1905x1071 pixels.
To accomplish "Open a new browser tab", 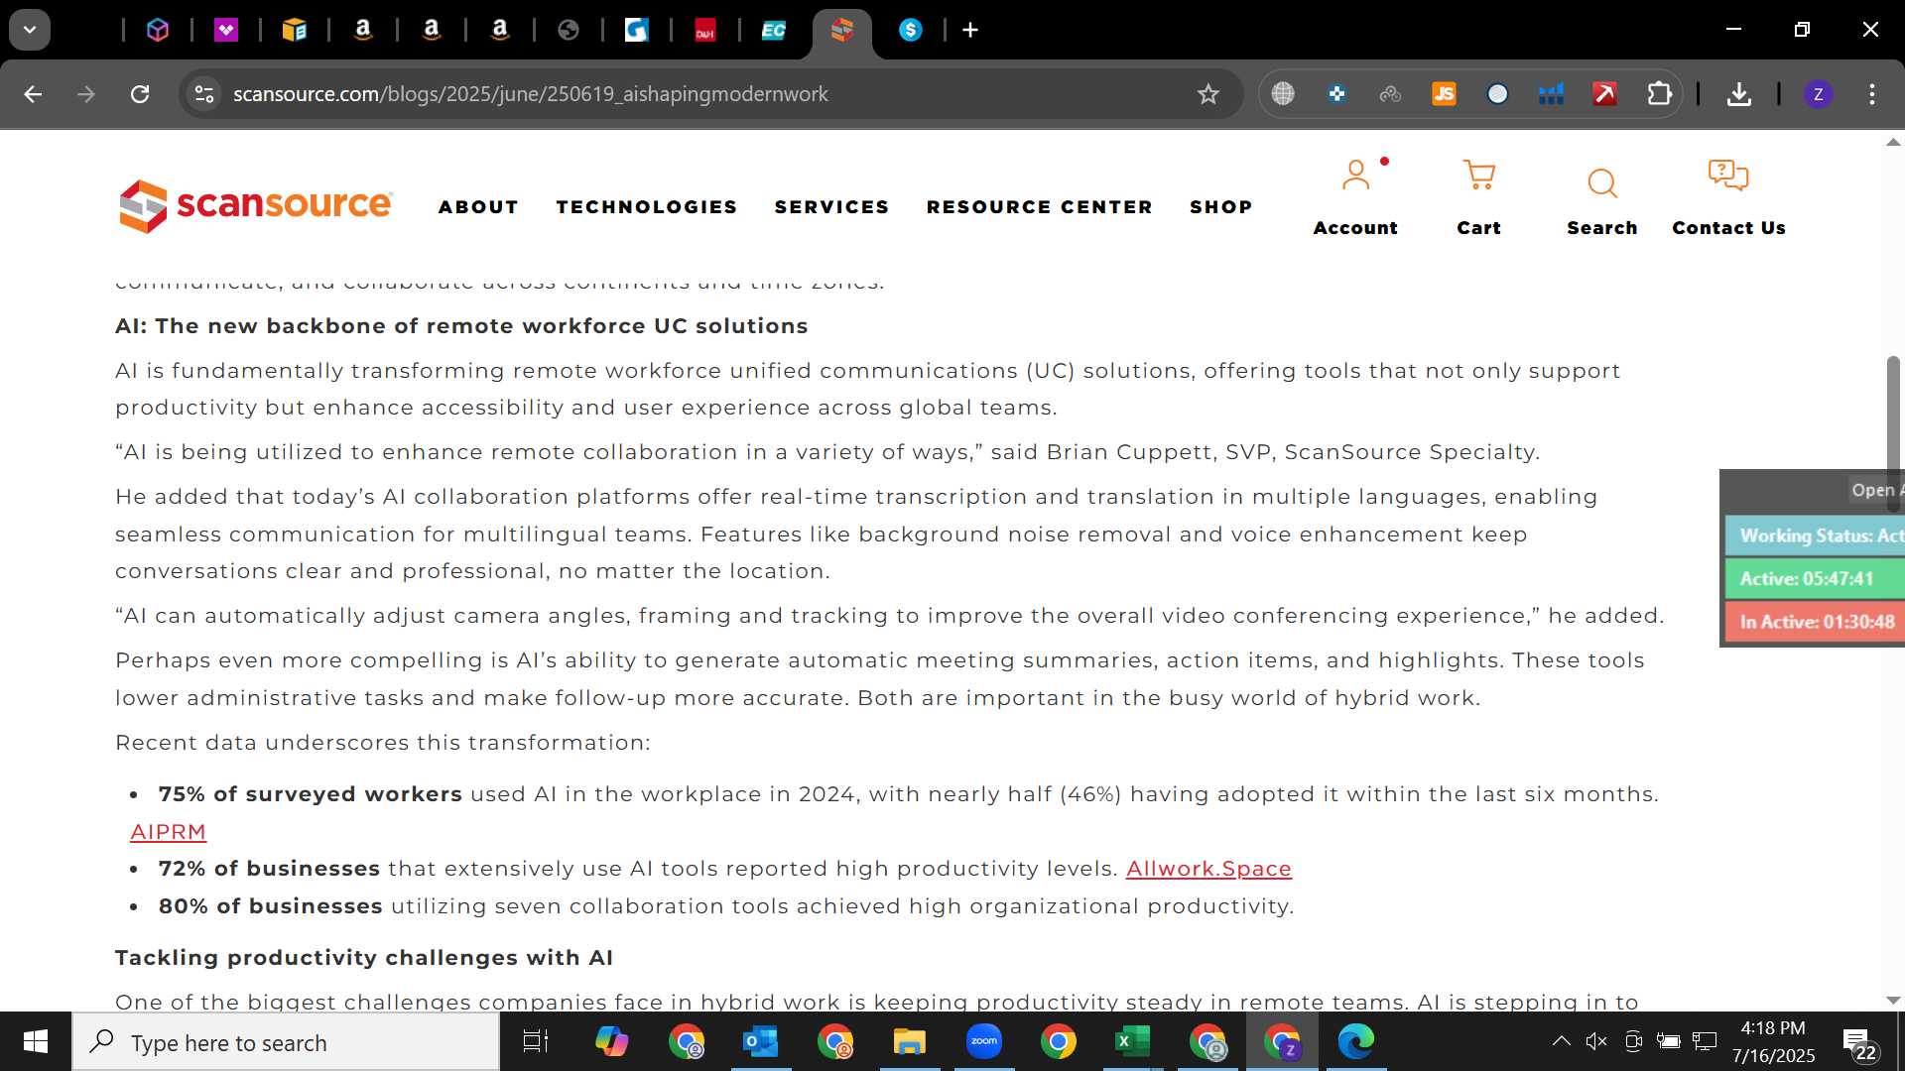I will (970, 30).
